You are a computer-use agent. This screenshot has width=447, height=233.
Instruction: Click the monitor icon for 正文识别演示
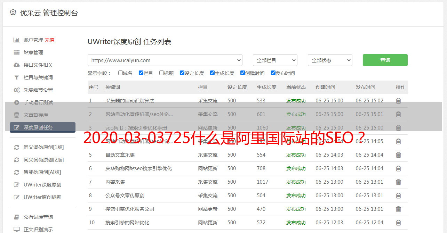16,230
